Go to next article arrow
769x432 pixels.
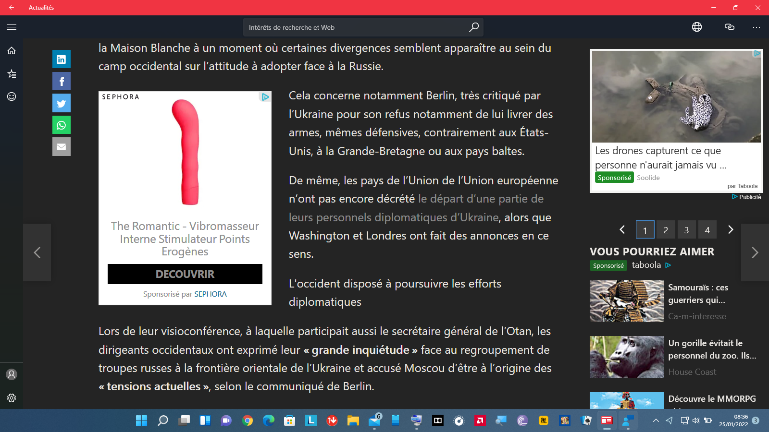pos(755,252)
